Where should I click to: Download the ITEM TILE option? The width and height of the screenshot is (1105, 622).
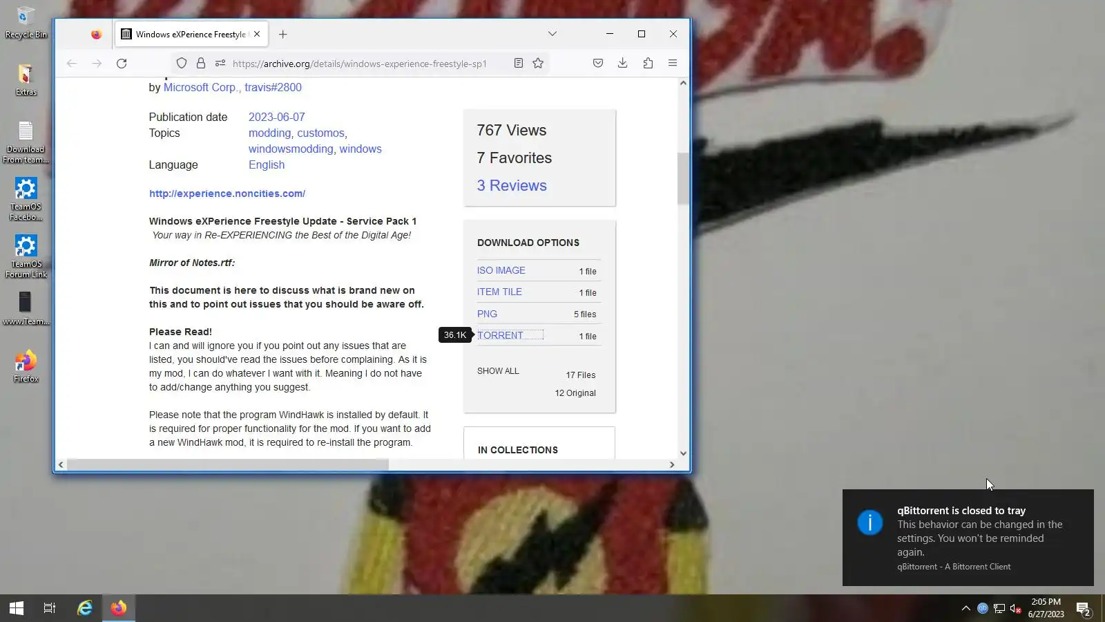499,292
